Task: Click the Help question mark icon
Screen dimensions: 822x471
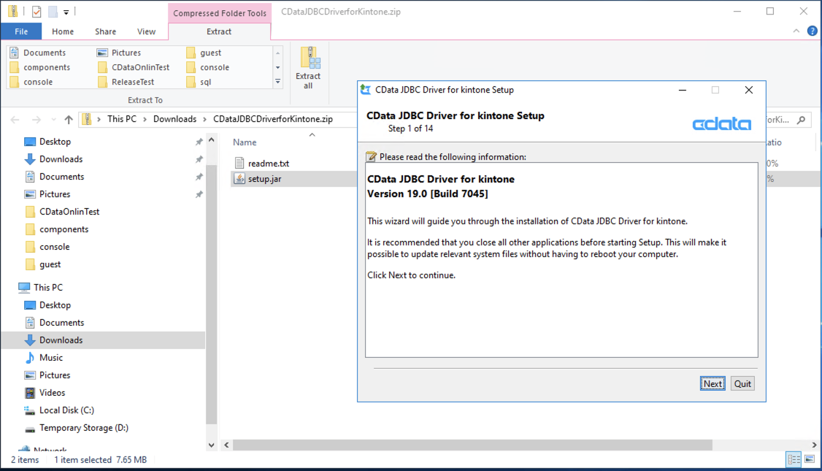Action: [812, 31]
